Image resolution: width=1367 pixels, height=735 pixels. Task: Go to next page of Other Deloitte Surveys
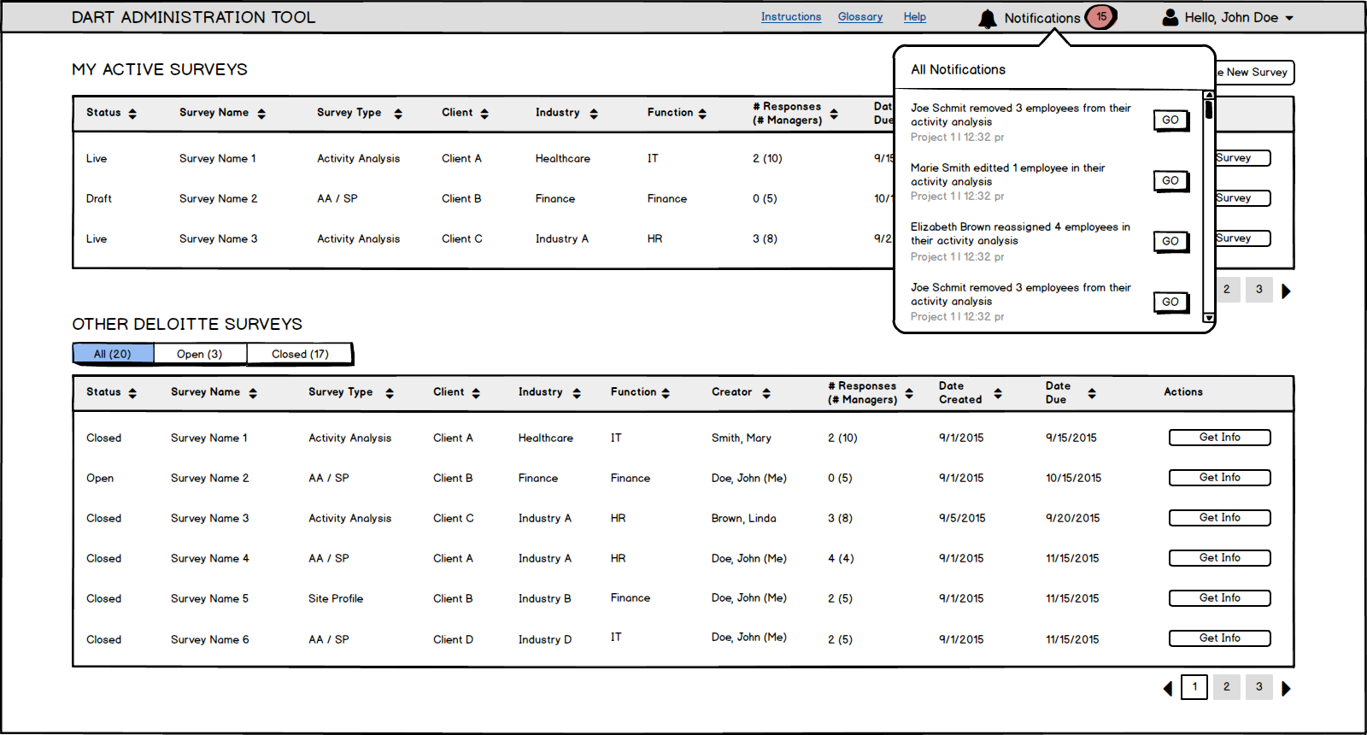point(1287,688)
